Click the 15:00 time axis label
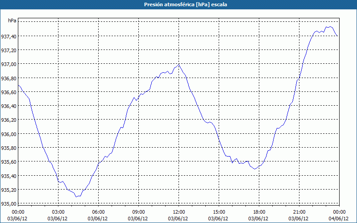 click(x=219, y=212)
